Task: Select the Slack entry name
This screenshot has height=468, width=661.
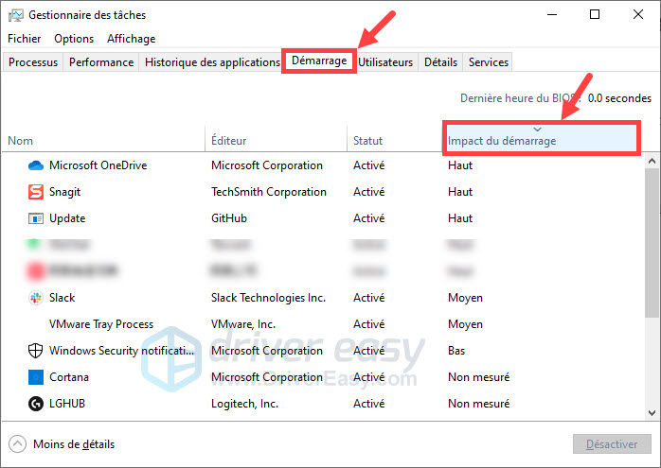Action: coord(62,298)
